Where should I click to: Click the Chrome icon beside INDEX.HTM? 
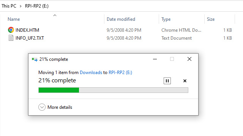click(x=11, y=30)
